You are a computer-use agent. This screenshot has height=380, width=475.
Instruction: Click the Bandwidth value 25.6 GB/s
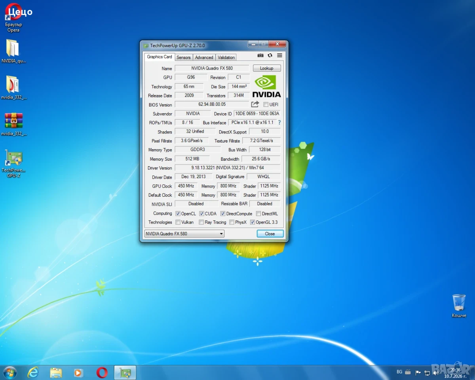261,159
